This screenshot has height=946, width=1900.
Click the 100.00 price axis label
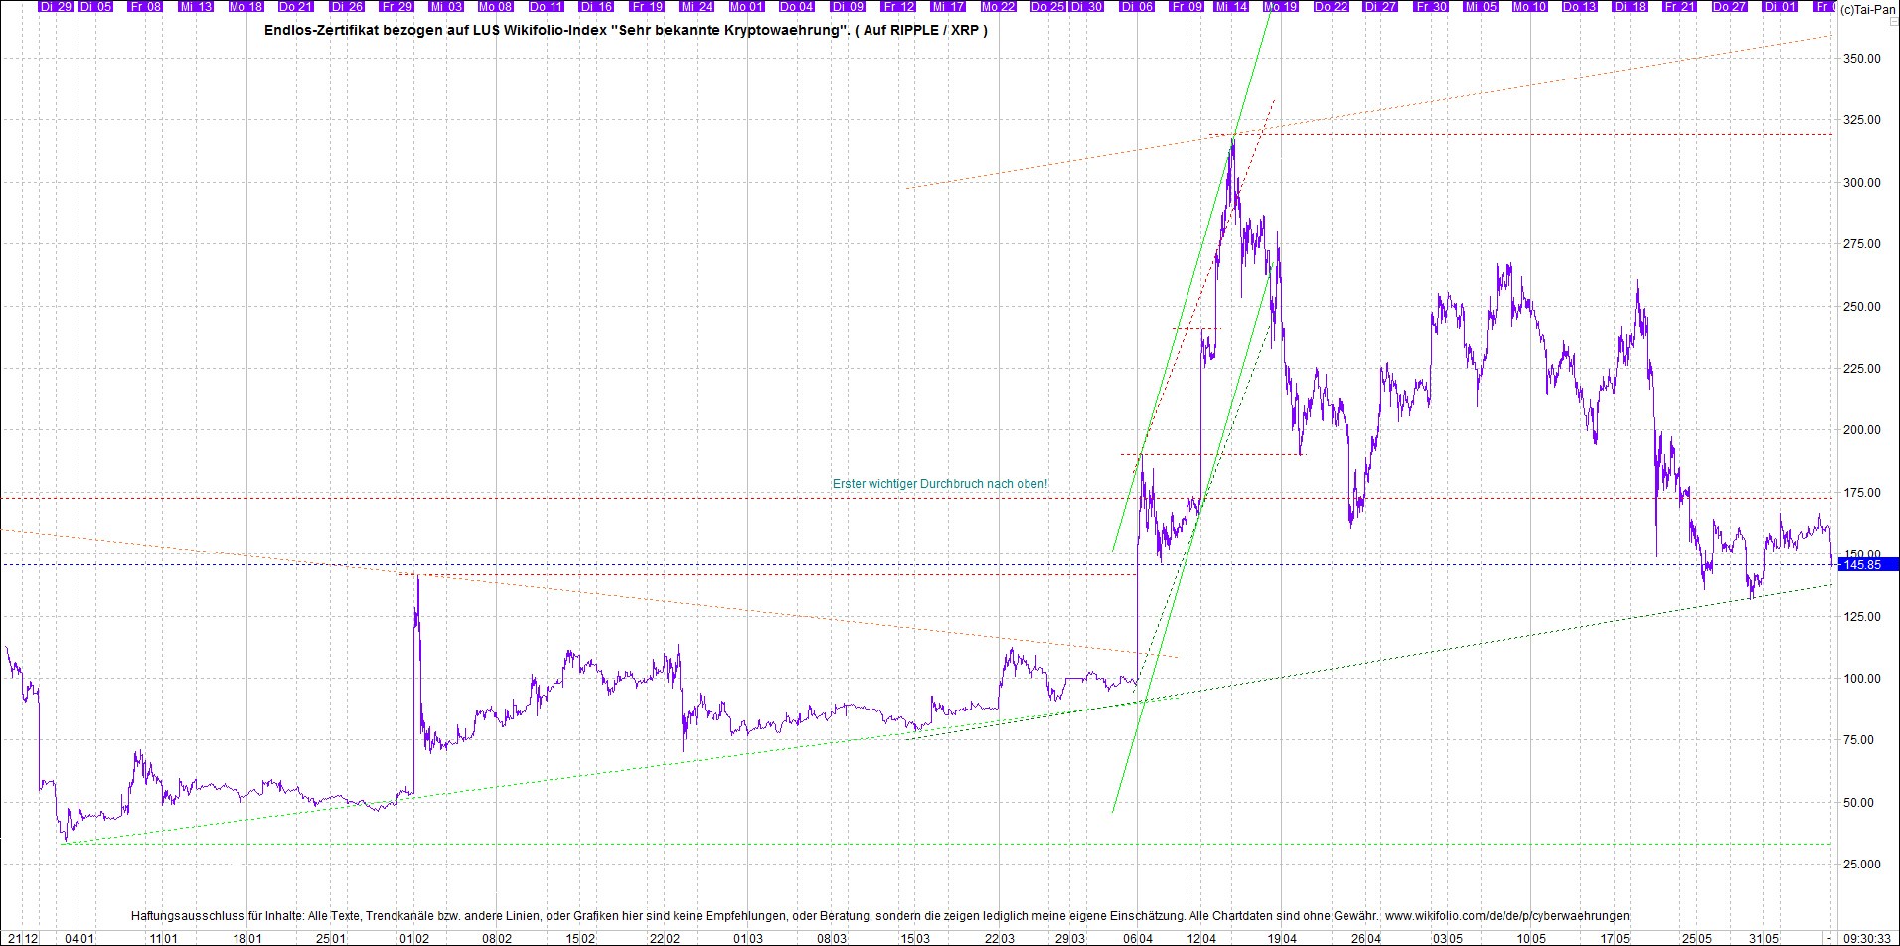click(x=1861, y=679)
